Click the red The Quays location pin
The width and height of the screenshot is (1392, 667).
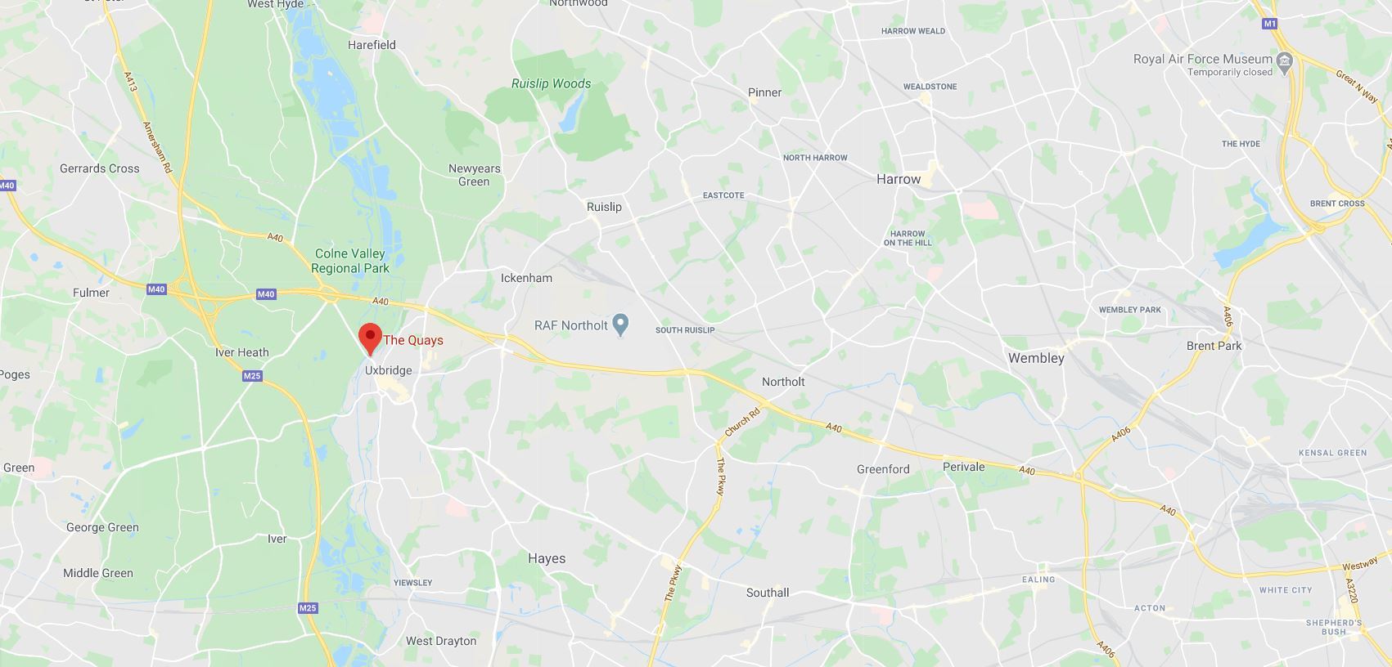pos(370,338)
